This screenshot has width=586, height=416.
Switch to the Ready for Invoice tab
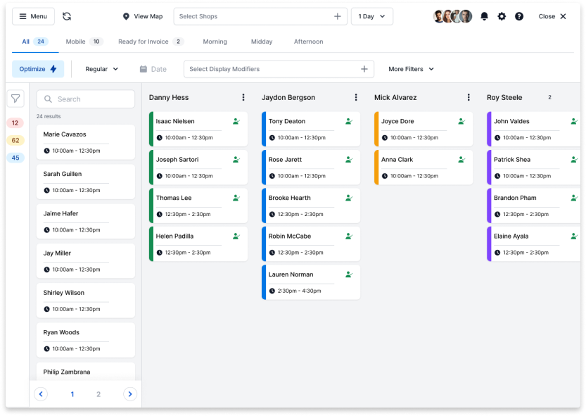point(150,42)
